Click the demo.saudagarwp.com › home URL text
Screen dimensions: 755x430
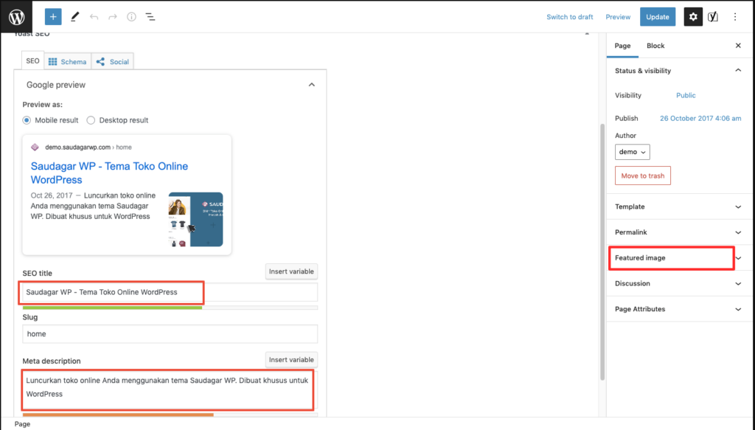tap(88, 148)
